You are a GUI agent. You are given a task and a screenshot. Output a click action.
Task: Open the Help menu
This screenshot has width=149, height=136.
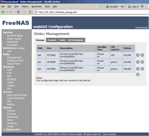click(55, 6)
